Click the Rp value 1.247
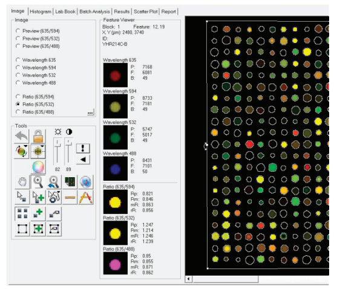This screenshot has height=289, width=337. click(148, 225)
